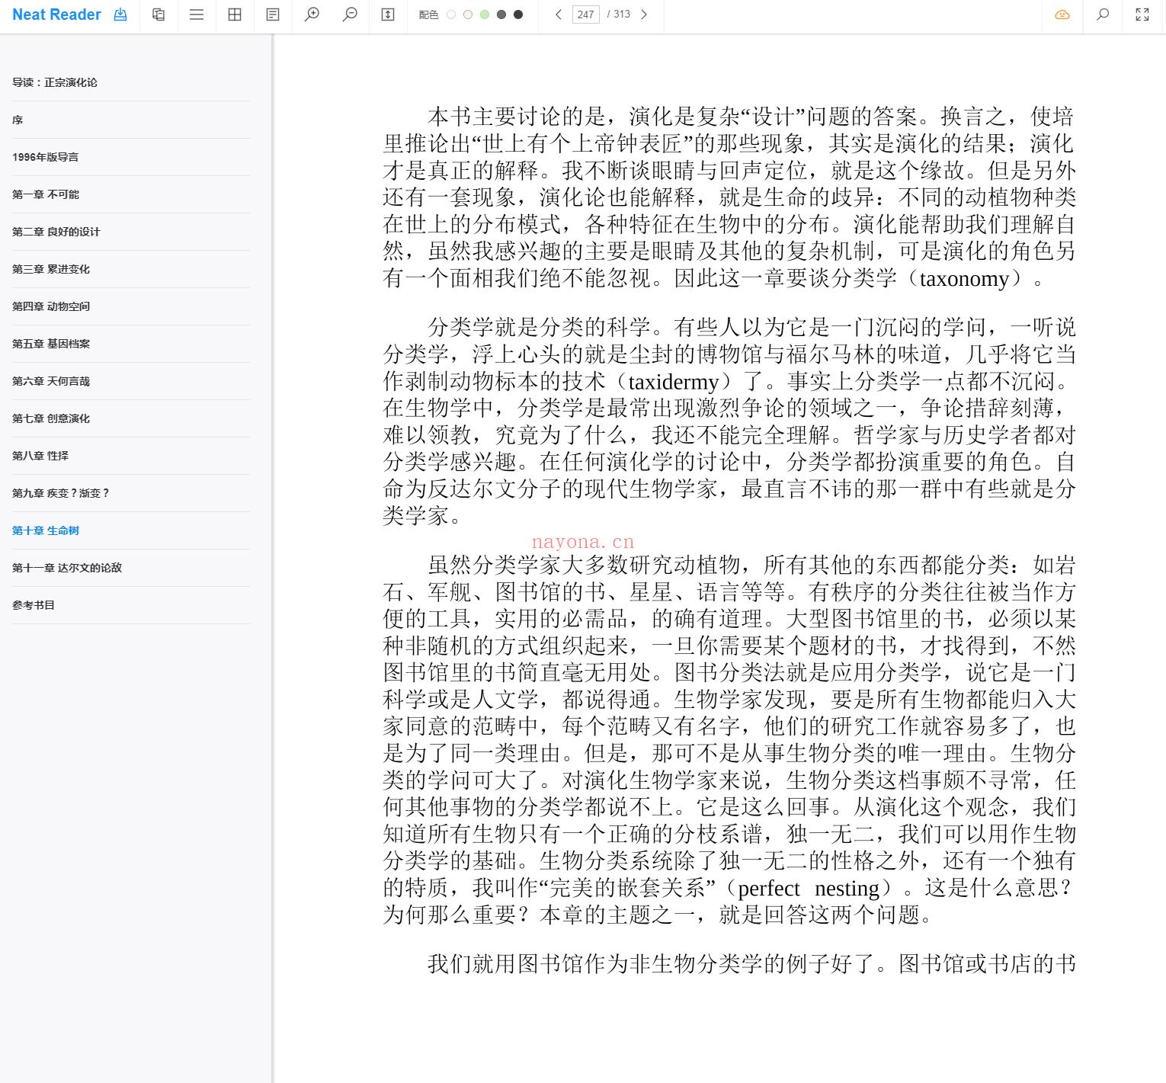The height and width of the screenshot is (1083, 1166).
Task: Open 第一章 不可能
Action: (46, 194)
